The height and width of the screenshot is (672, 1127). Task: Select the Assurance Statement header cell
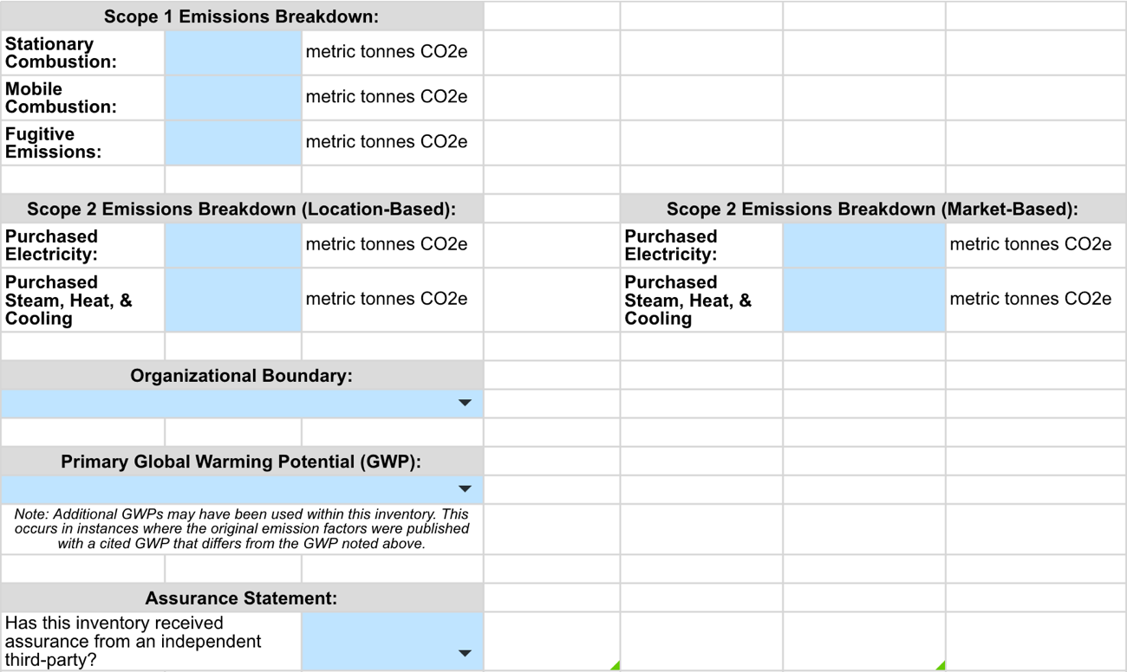click(x=242, y=598)
